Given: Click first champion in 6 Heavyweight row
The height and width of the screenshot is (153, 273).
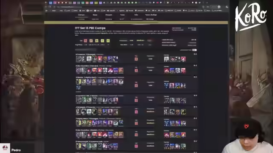Looking at the screenshot, I should [78, 146].
